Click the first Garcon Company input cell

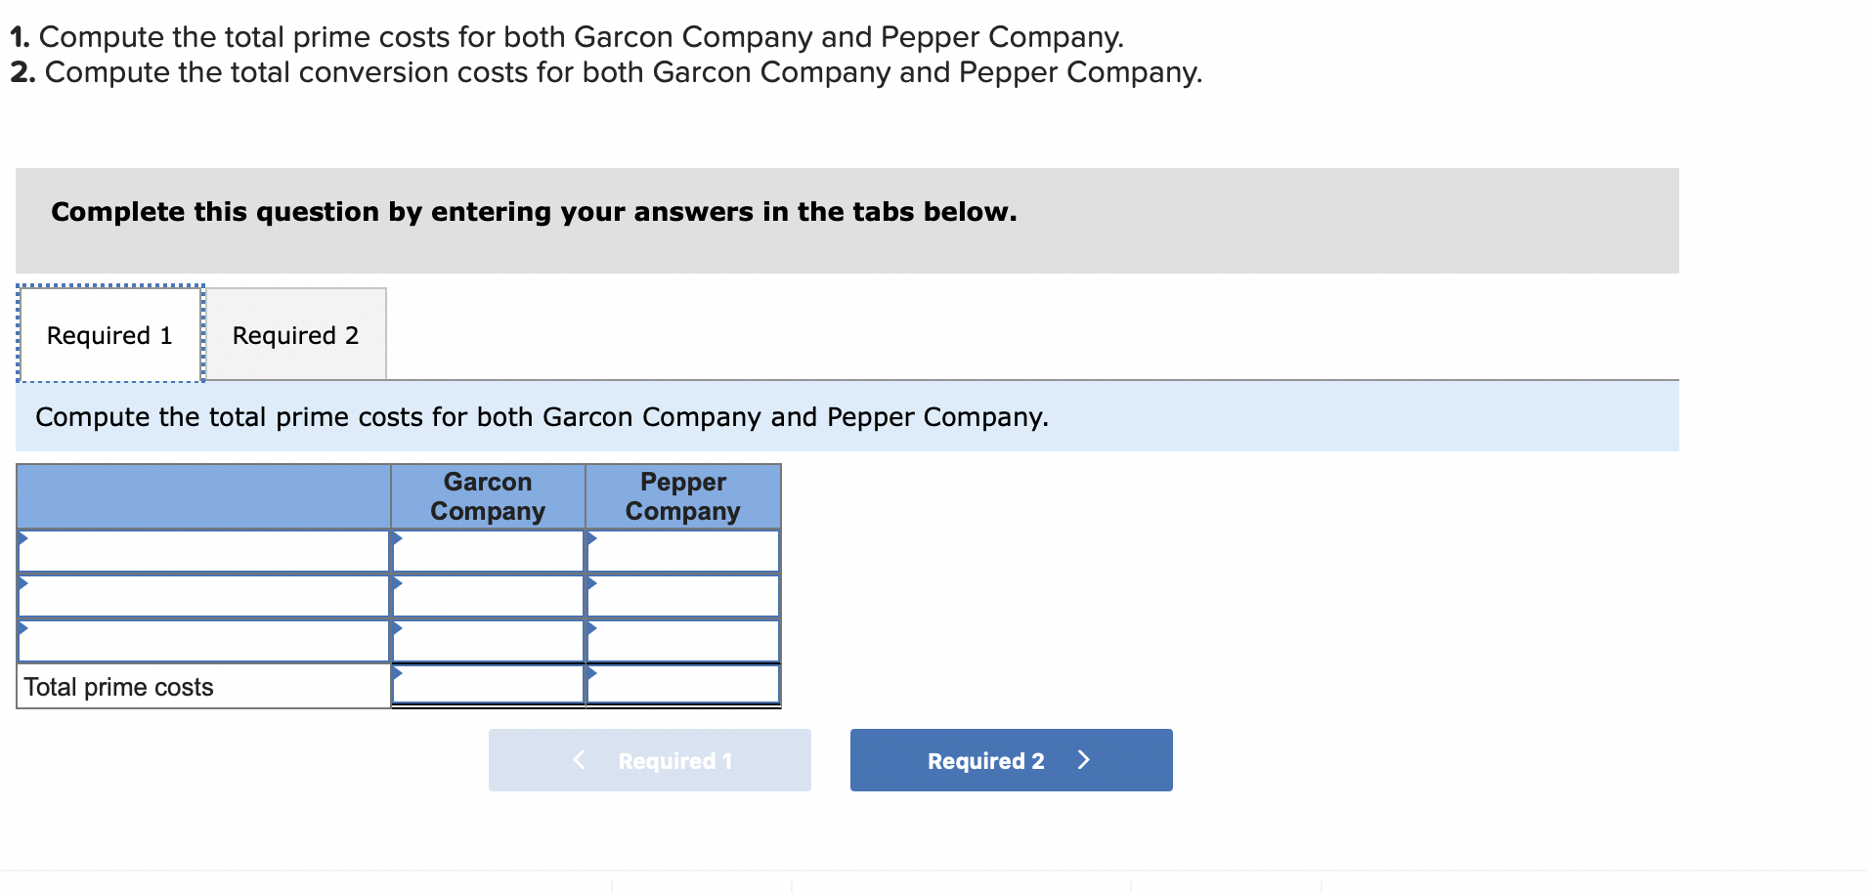(487, 552)
